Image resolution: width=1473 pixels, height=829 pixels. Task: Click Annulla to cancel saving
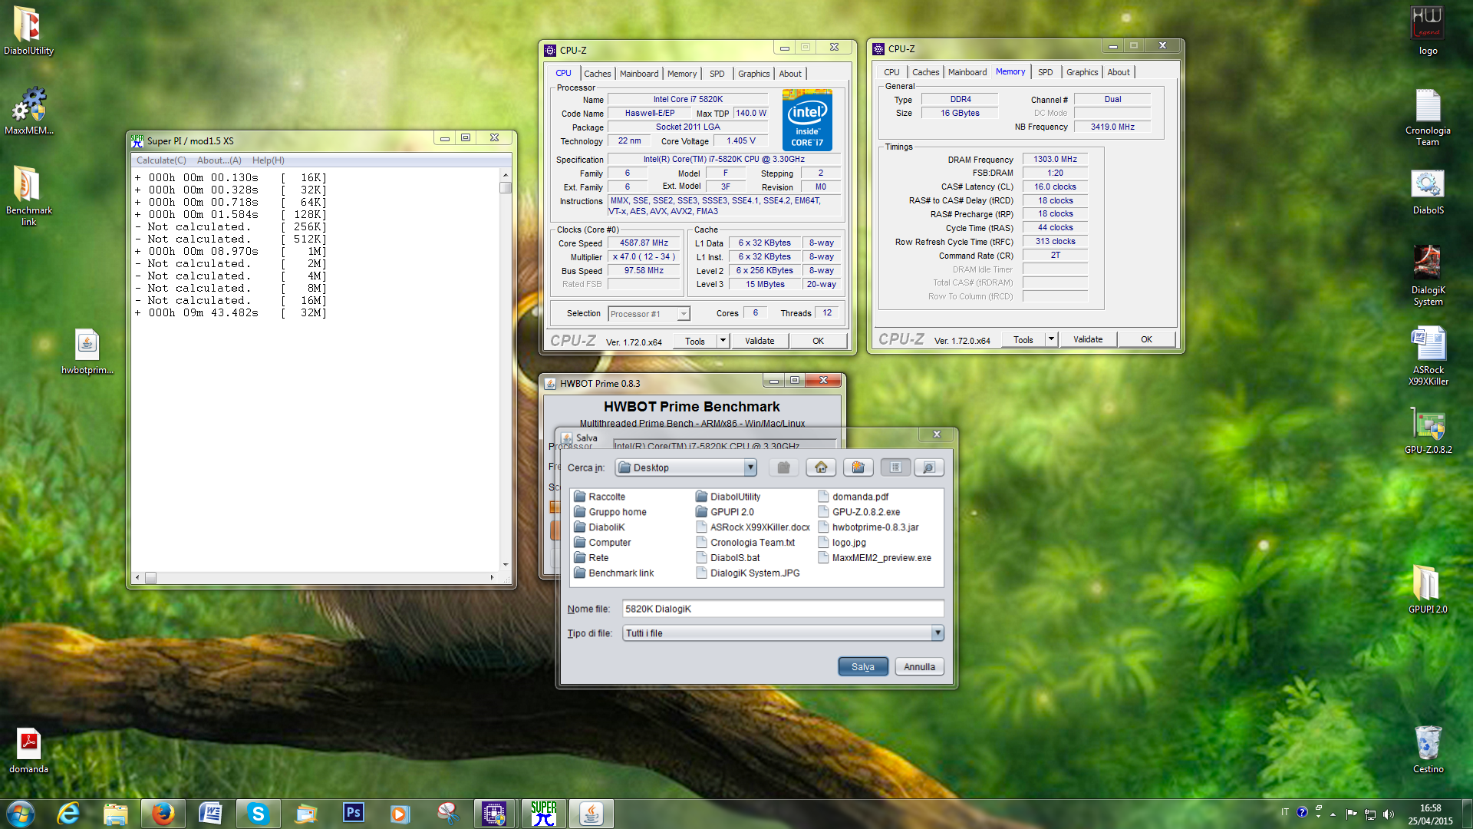(919, 667)
